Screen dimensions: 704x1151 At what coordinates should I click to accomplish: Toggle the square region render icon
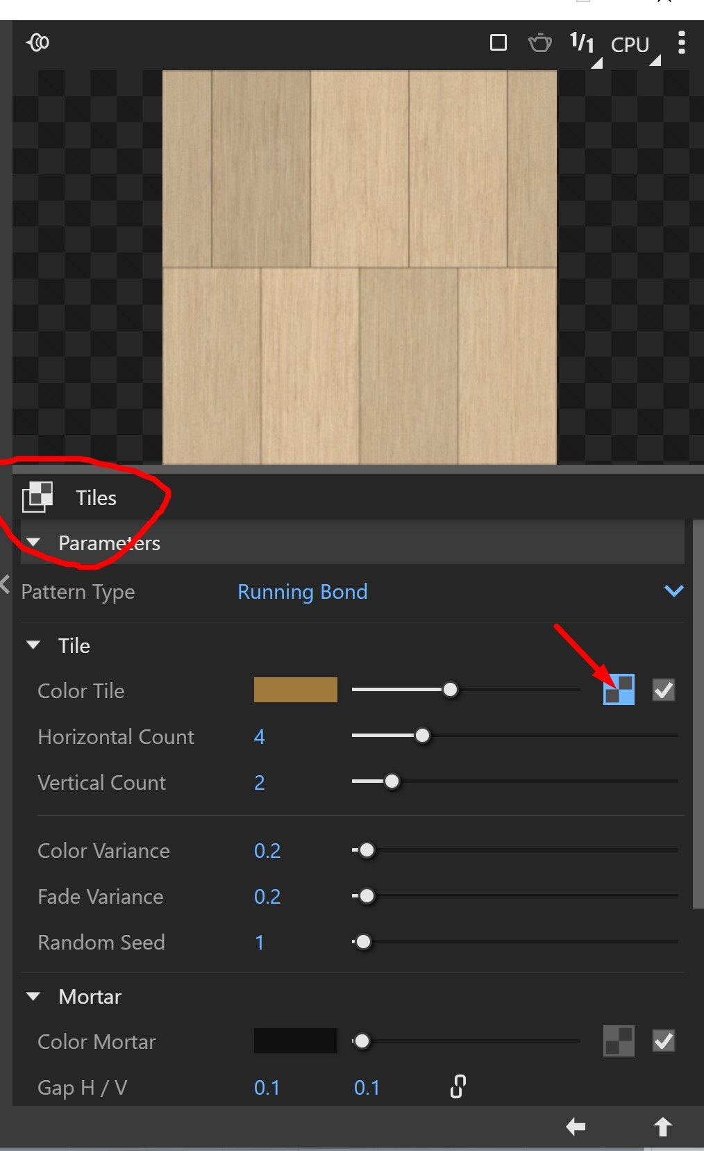tap(498, 43)
